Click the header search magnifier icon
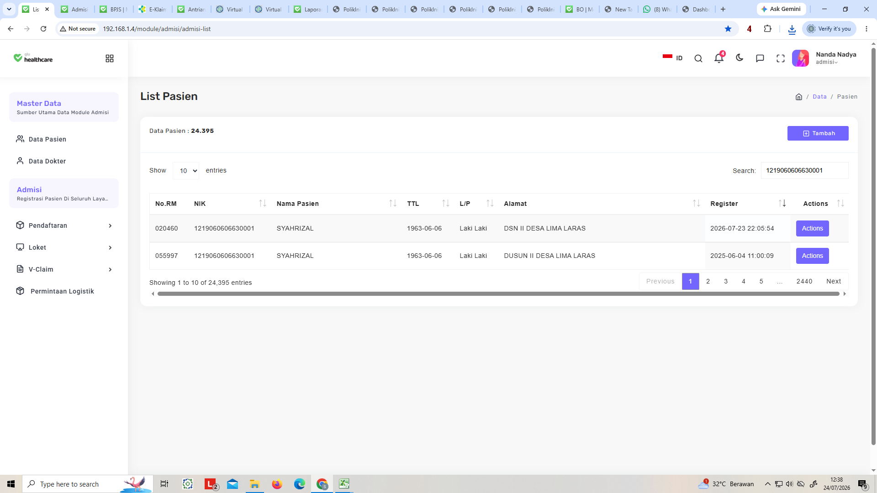Viewport: 877px width, 493px height. click(x=698, y=58)
